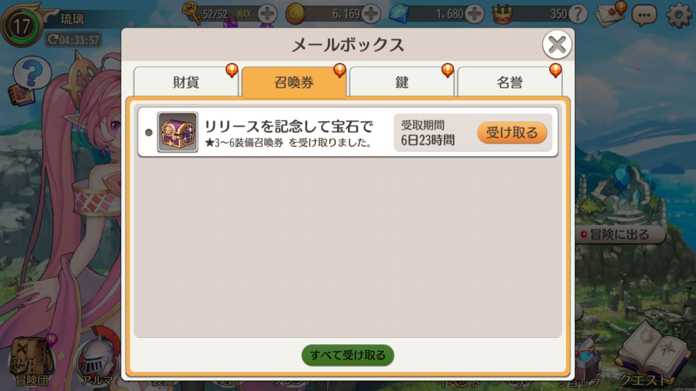Open settings gear icon
The image size is (696, 391).
tap(679, 15)
